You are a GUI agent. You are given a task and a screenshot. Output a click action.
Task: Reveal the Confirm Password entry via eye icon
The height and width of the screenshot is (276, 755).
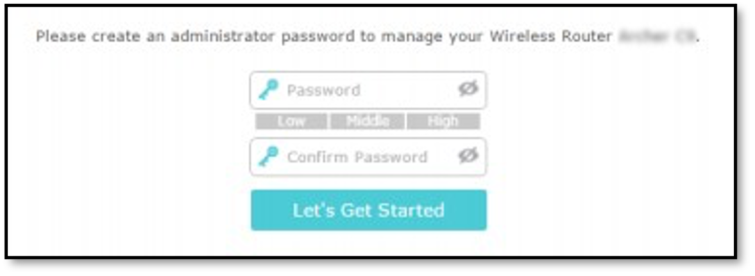click(468, 155)
